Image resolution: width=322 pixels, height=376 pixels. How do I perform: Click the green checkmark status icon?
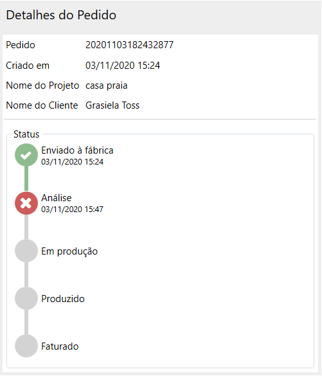pyautogui.click(x=26, y=155)
